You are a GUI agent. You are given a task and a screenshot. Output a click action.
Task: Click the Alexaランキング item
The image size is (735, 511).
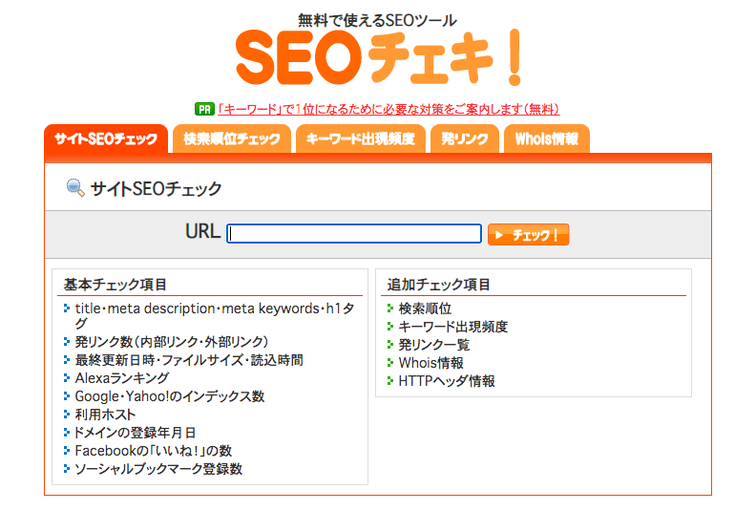pos(122,377)
